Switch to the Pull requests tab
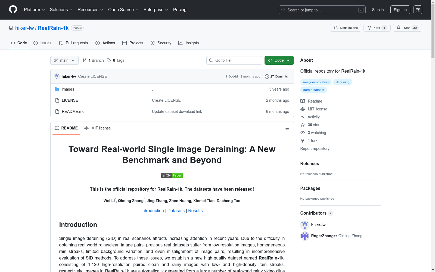The width and height of the screenshot is (435, 272). point(73,43)
